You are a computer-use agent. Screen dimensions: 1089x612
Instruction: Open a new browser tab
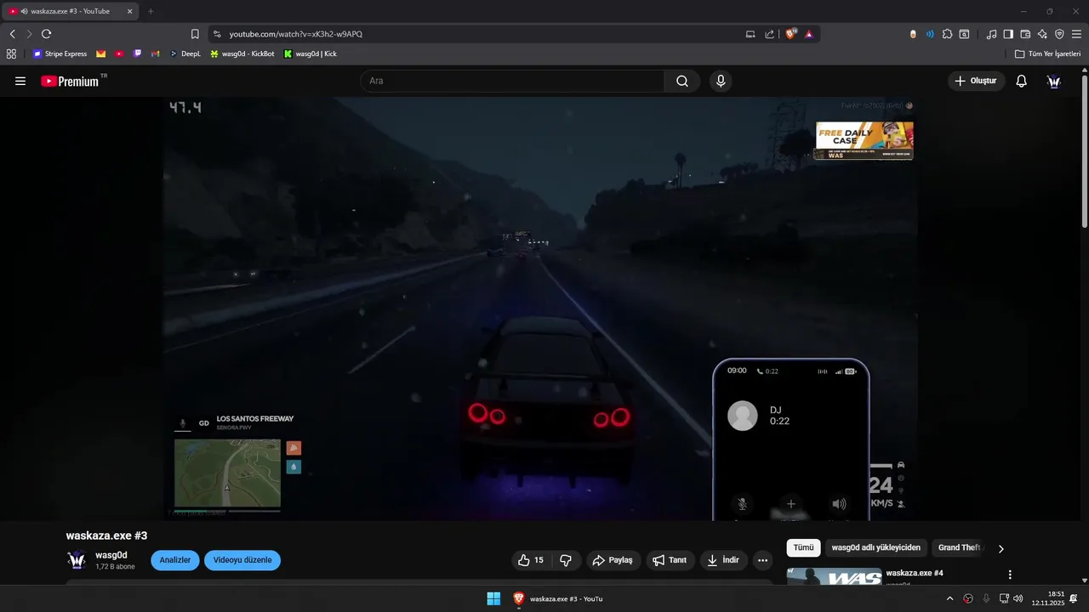(x=151, y=11)
